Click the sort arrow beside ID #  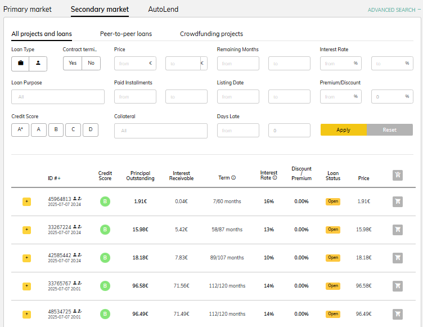[59, 178]
